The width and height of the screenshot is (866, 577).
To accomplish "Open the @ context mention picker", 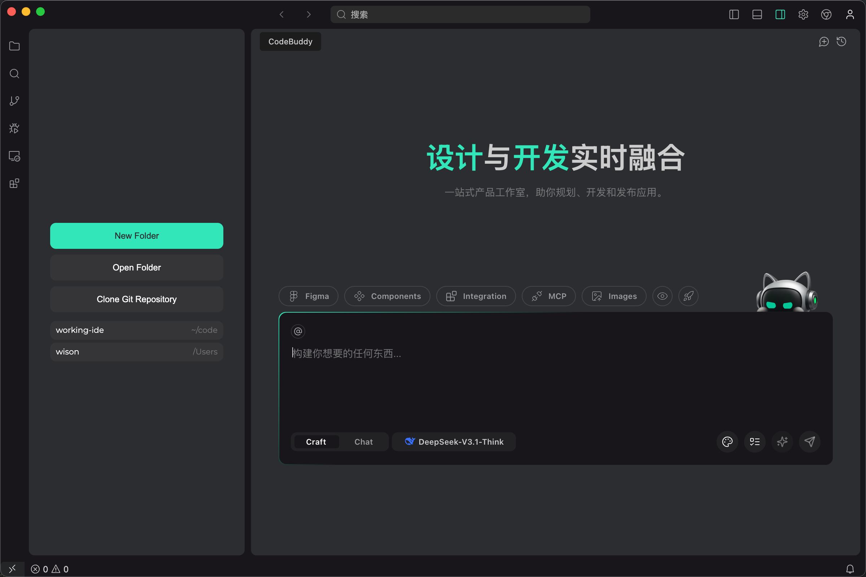I will pos(298,331).
